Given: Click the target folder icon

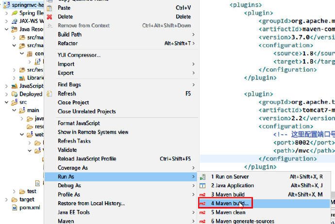Looking at the screenshot, I should (15, 199).
